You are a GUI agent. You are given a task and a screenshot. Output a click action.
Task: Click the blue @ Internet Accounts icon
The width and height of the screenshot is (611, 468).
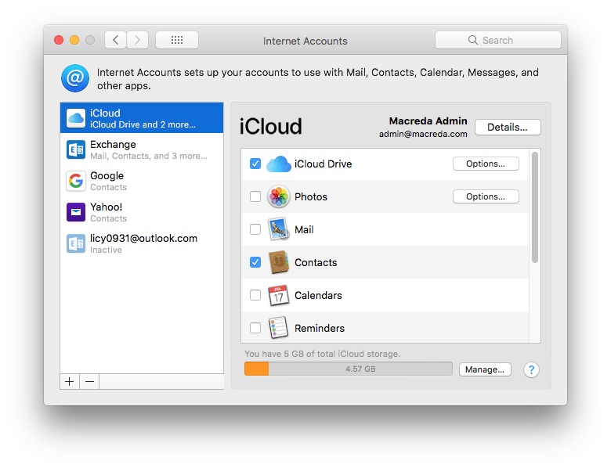tap(75, 78)
